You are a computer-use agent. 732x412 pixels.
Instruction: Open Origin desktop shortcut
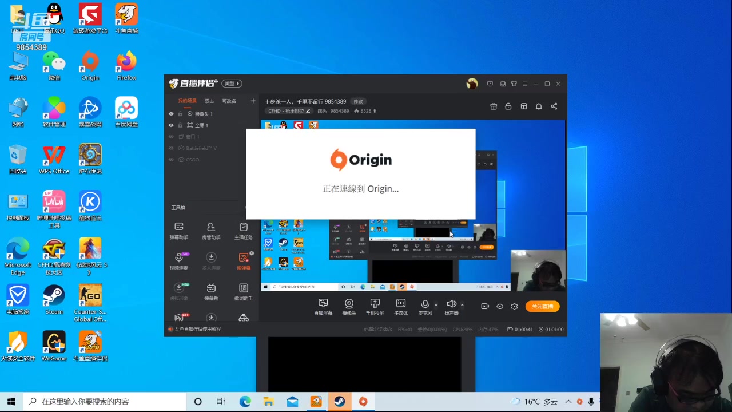click(90, 65)
